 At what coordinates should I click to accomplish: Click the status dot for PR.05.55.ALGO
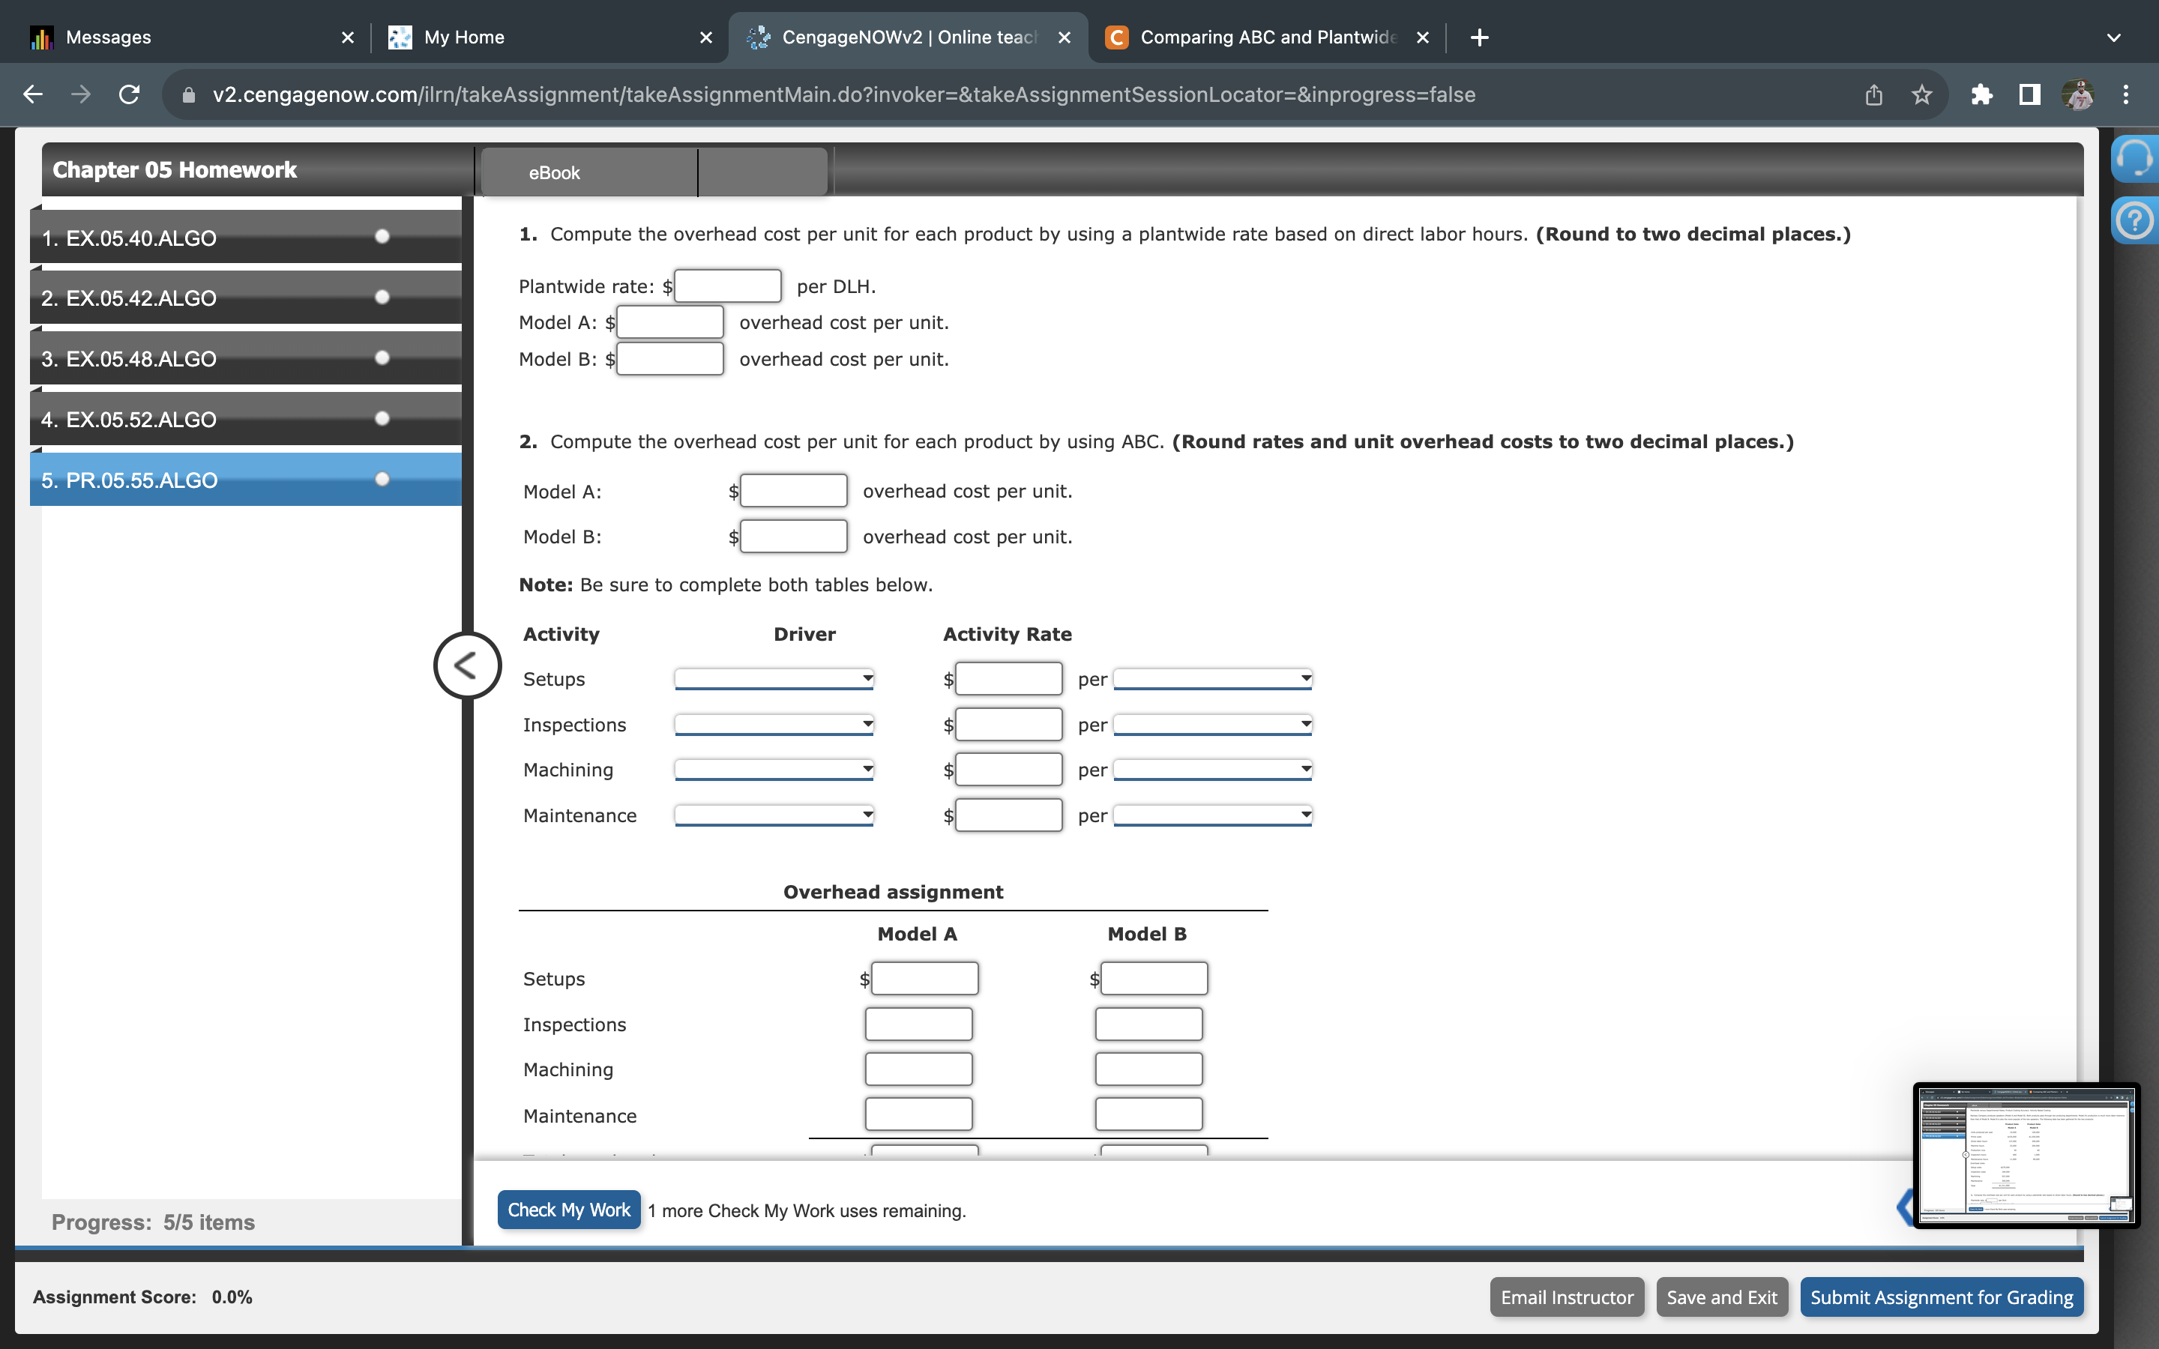coord(383,479)
